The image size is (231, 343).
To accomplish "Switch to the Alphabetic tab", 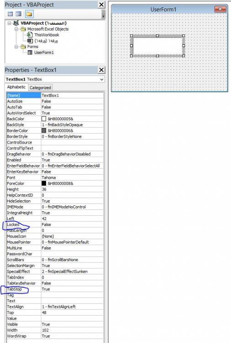I will tap(16, 87).
